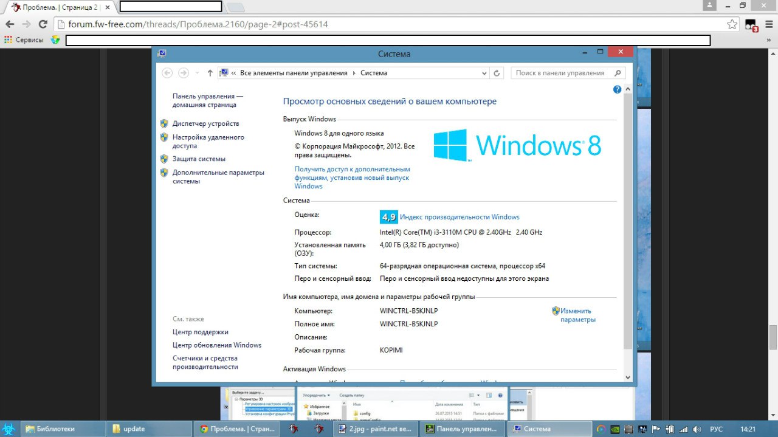
Task: Show hidden bookmarks with the chevron
Action: click(x=769, y=40)
